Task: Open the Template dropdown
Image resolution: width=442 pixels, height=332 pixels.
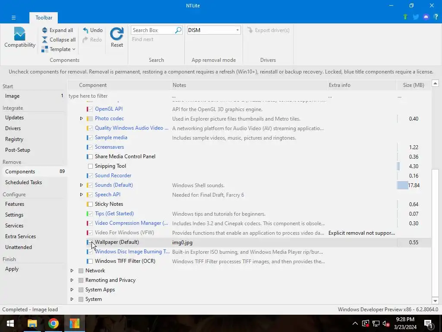Action: (58, 49)
